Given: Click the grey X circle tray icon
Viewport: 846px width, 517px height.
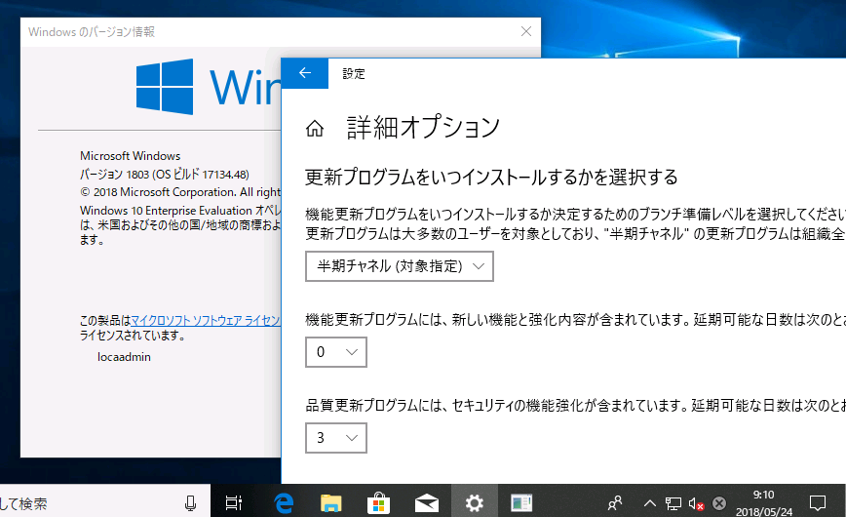Looking at the screenshot, I should [719, 503].
